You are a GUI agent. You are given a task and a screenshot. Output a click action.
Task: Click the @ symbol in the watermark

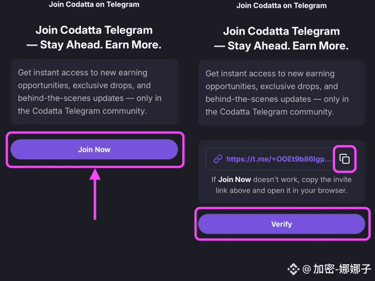pyautogui.click(x=307, y=269)
